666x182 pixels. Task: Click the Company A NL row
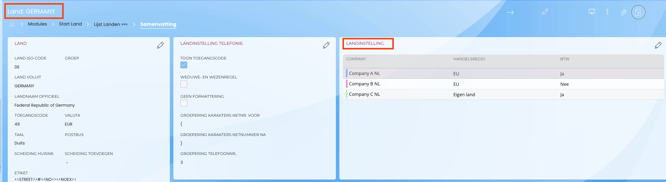tap(364, 73)
